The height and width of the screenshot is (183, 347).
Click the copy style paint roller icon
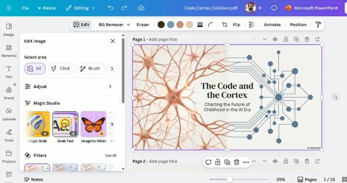coord(318,25)
